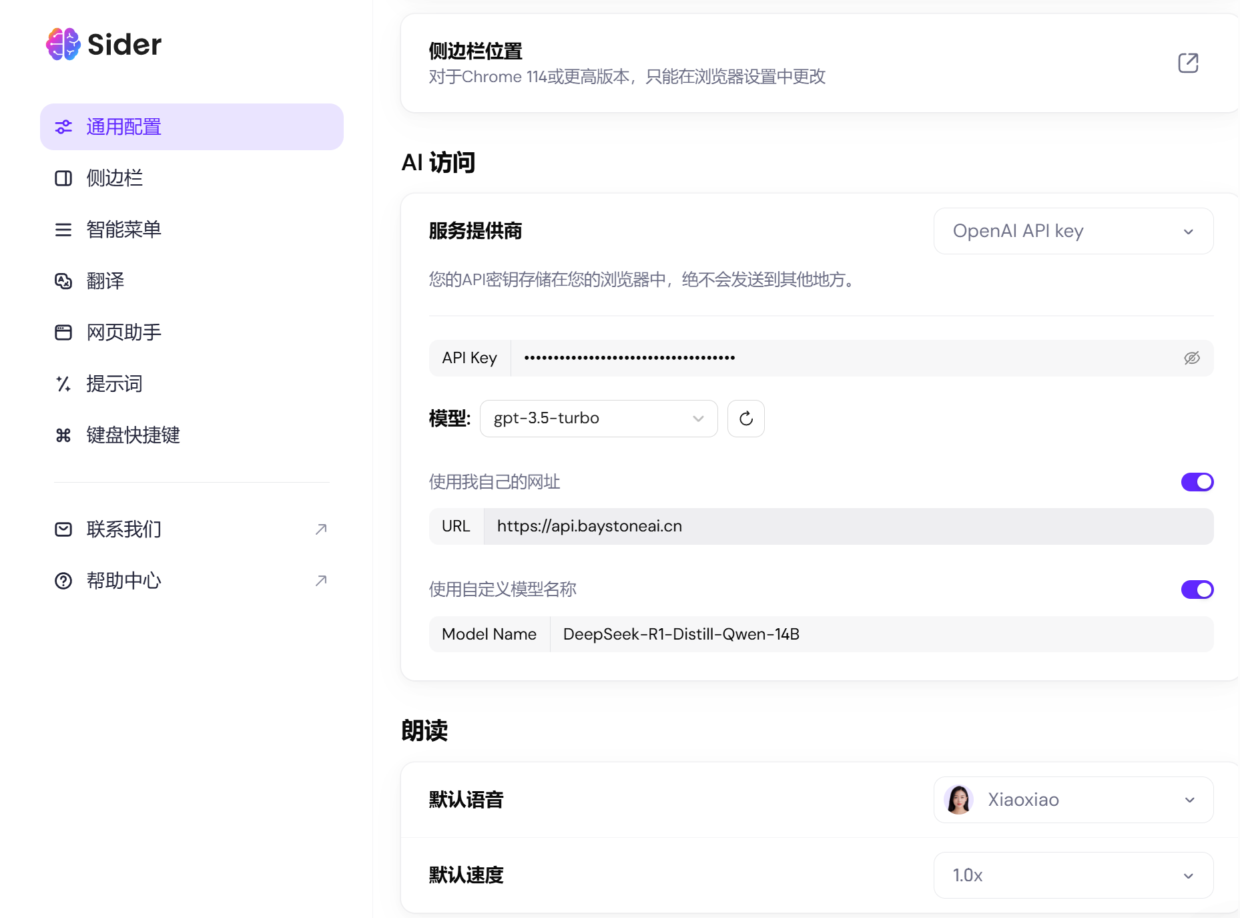1240x918 pixels.
Task: Click the 网页助手 browser icon
Action: point(63,332)
